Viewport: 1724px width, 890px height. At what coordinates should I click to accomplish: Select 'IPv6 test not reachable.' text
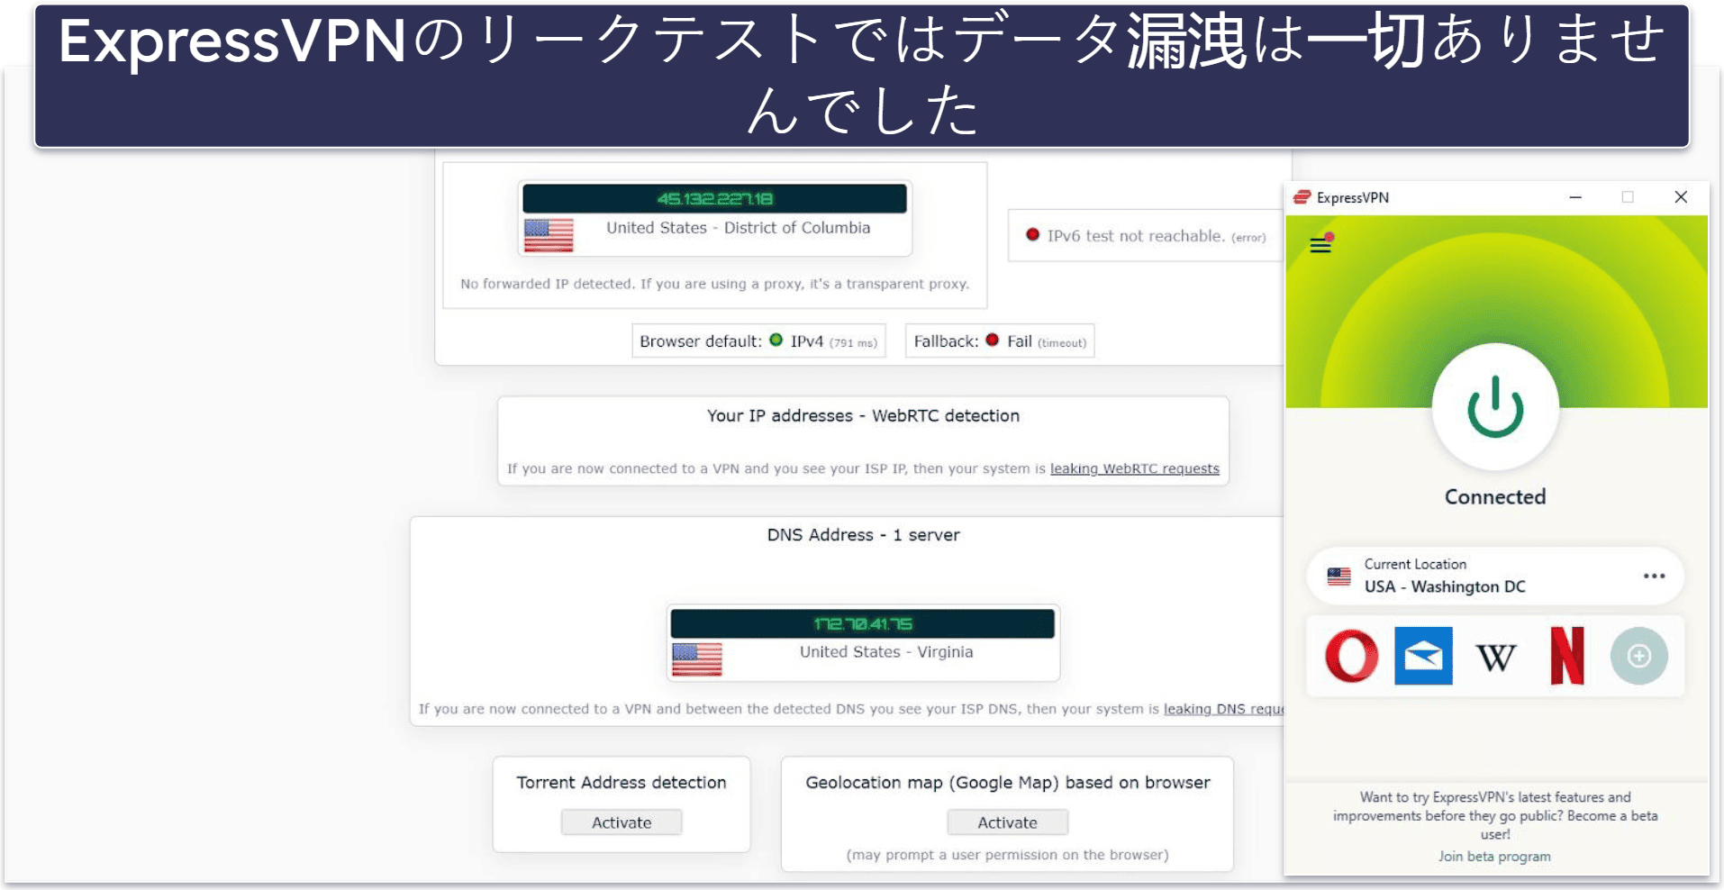tap(1136, 236)
